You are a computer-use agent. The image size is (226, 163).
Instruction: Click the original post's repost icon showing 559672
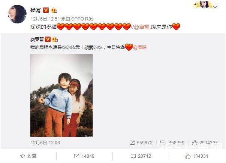click(132, 142)
